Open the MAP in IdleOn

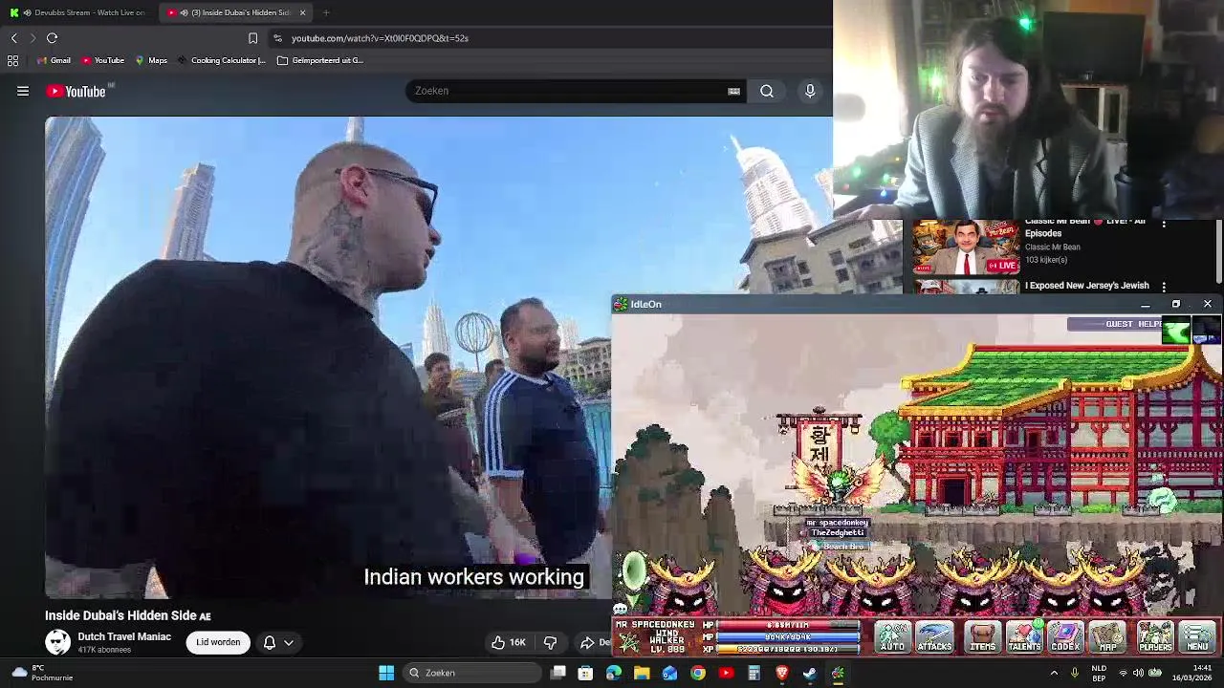1107,636
